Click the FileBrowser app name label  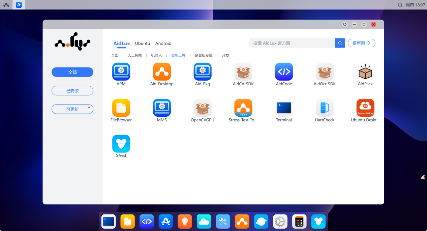coord(121,120)
